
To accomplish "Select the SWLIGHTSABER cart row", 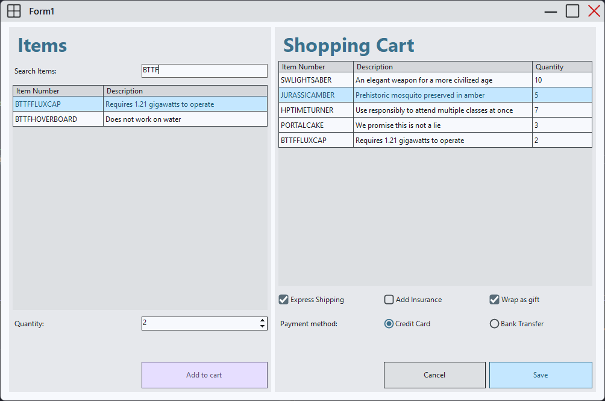I will [x=435, y=80].
